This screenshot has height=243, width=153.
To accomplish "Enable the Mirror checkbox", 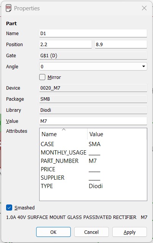I will click(42, 77).
